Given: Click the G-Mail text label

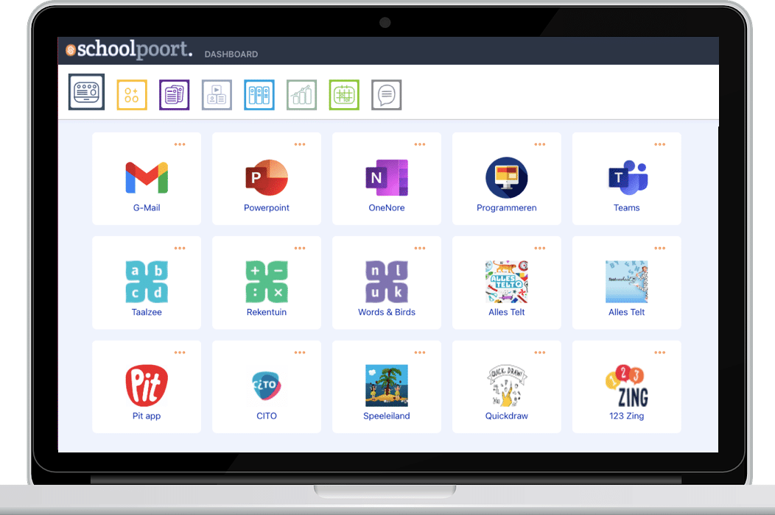Looking at the screenshot, I should pyautogui.click(x=147, y=208).
